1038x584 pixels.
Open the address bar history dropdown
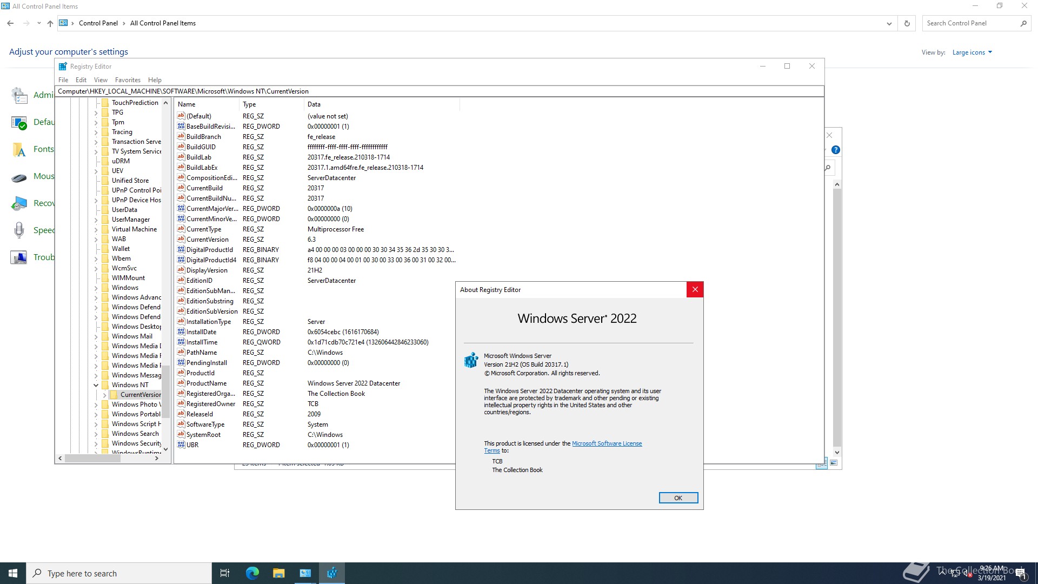[889, 23]
